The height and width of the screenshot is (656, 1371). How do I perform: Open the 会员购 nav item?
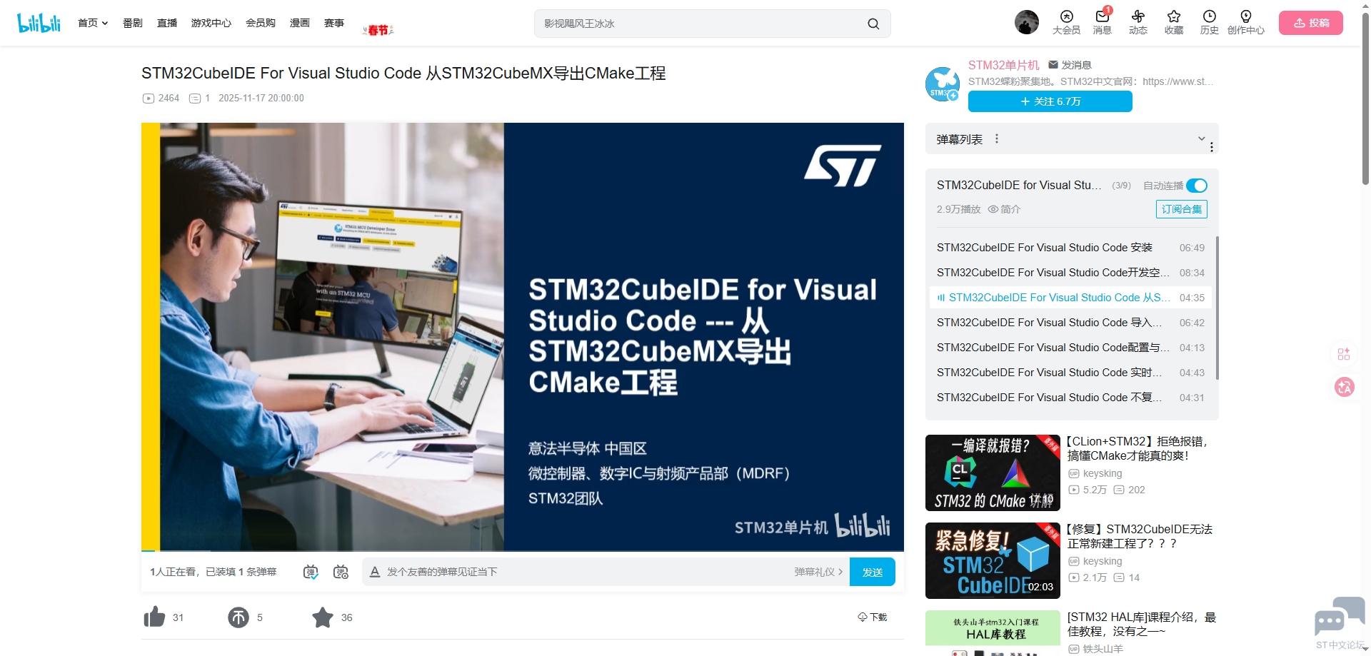coord(261,23)
